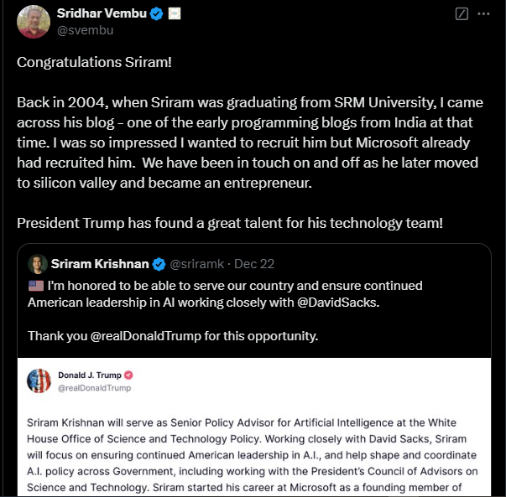Click Sridhar Vembu's blue verified badge
506x497 pixels.
pyautogui.click(x=157, y=14)
